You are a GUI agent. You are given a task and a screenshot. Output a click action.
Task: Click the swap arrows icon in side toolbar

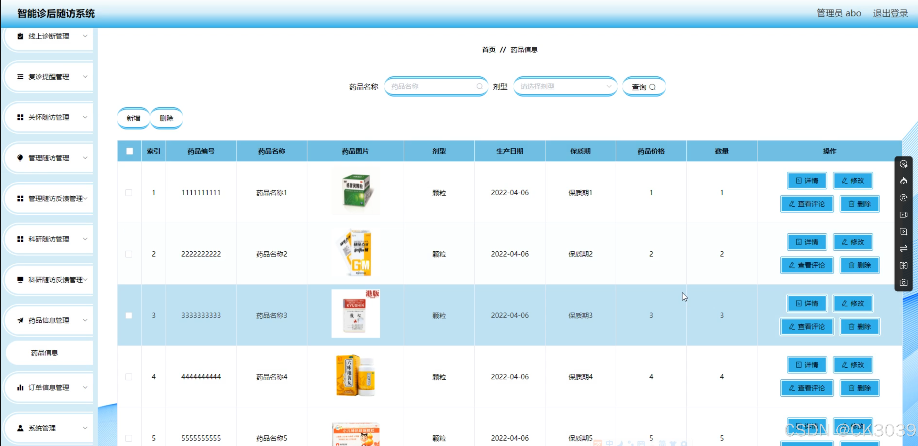click(903, 248)
